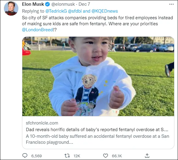Viewport: 178px width, 160px height.
Task: Open the baby photo link preview image
Action: tap(98, 76)
